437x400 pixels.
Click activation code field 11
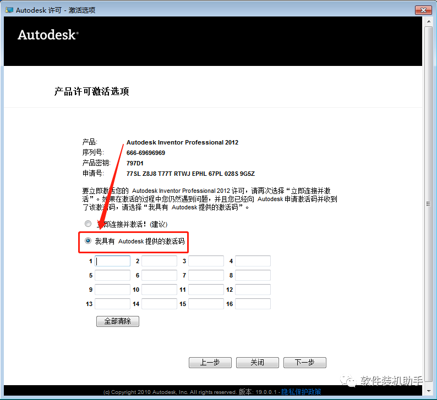(206, 290)
